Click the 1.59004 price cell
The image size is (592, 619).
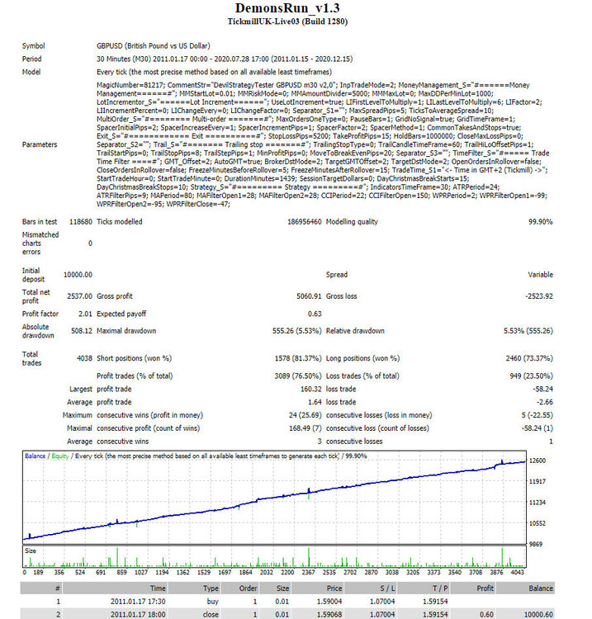[x=329, y=602]
